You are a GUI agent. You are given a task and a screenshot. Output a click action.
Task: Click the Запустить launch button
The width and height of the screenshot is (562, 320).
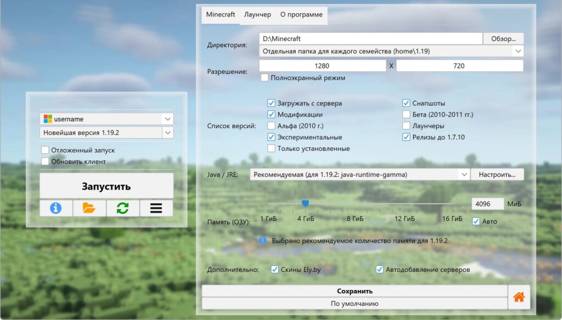point(106,186)
